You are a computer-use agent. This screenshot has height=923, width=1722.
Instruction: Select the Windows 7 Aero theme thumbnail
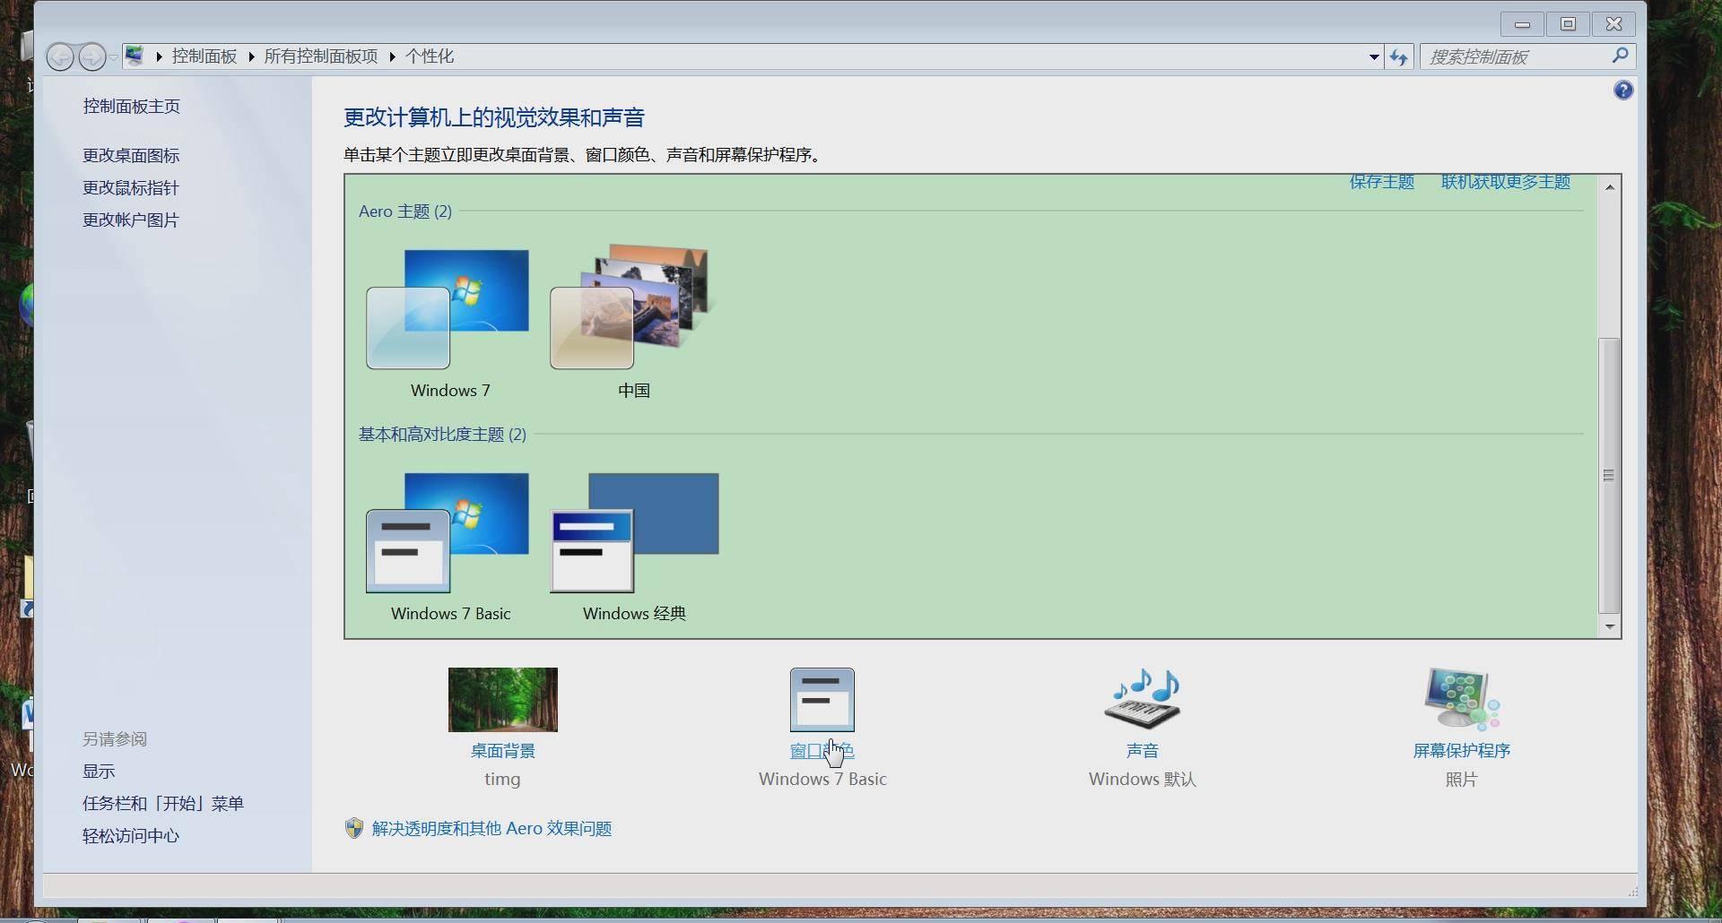448,309
